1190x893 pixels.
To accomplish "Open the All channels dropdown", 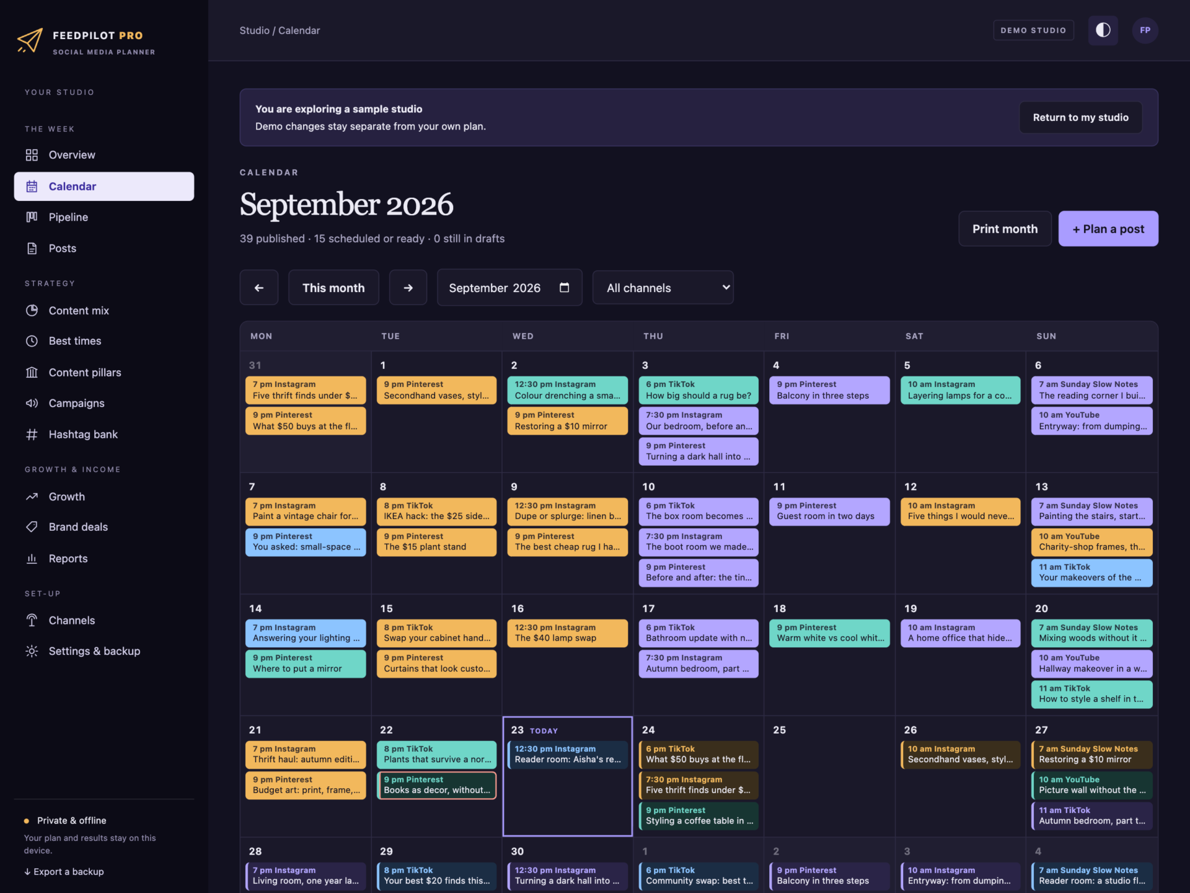I will coord(663,288).
